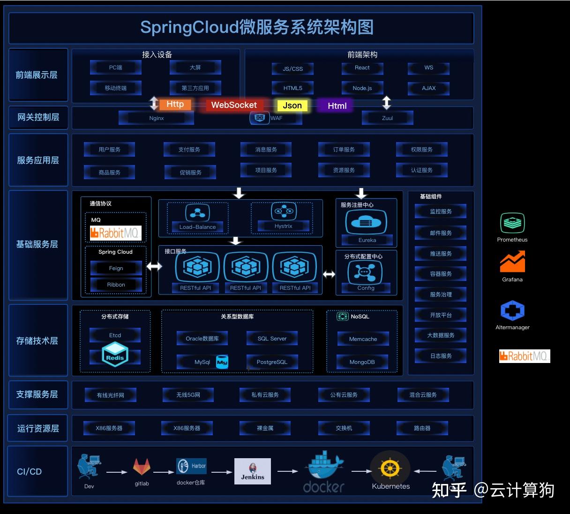Click the Nginx box
The image size is (570, 514).
point(157,118)
